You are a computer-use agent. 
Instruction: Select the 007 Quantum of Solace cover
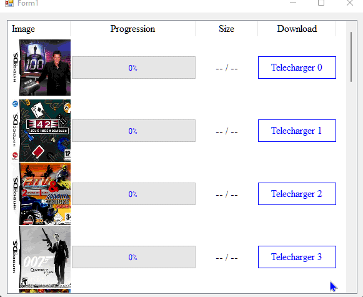(42, 257)
